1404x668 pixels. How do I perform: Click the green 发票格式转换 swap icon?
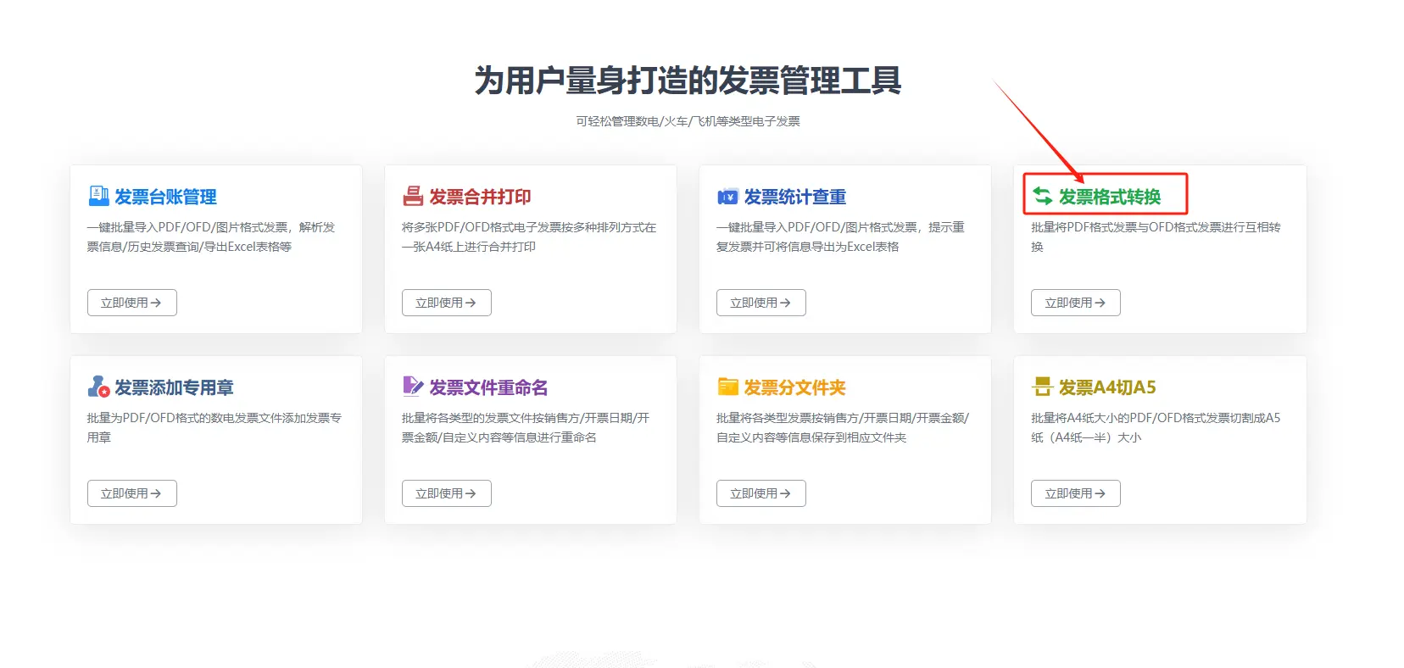pos(1042,197)
